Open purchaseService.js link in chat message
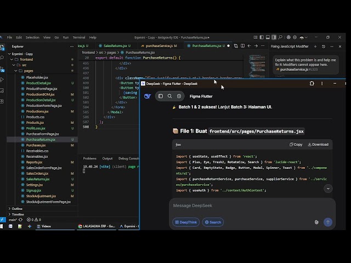The width and height of the screenshot is (351, 263). coord(294,70)
